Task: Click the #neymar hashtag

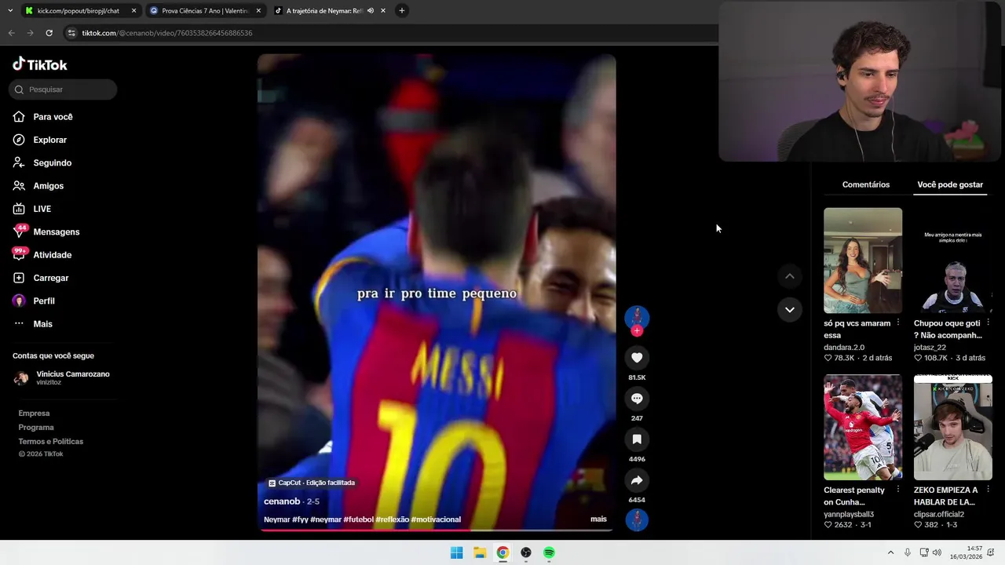Action: tap(325, 519)
